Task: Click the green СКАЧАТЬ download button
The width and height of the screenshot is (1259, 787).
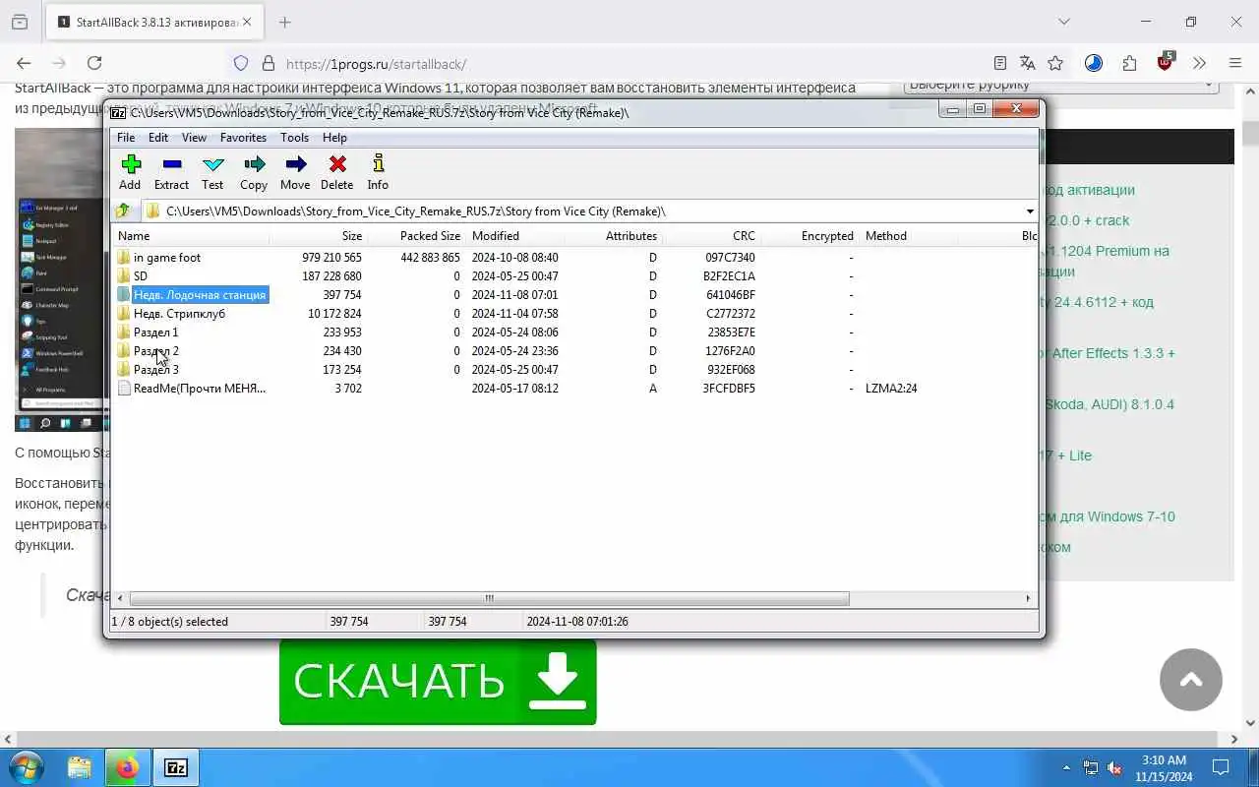Action: pyautogui.click(x=438, y=682)
